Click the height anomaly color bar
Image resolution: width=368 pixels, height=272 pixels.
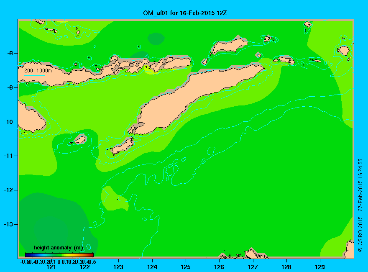[59, 255]
